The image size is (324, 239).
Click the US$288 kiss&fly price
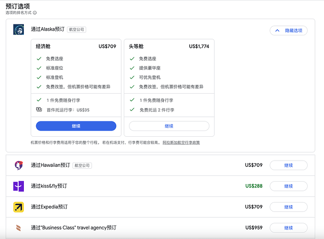254,186
